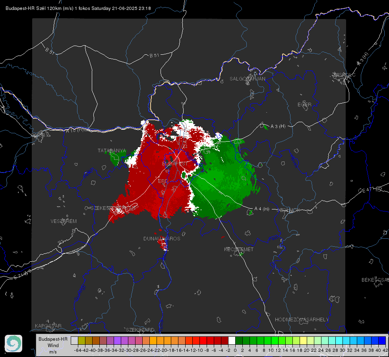Click the 0 value in the legend scale

(235, 350)
